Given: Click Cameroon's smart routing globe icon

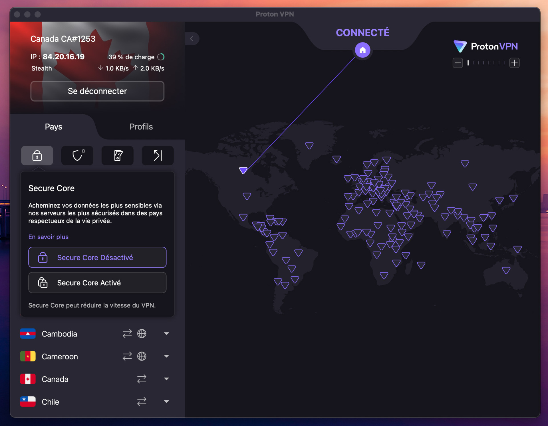Looking at the screenshot, I should [142, 356].
